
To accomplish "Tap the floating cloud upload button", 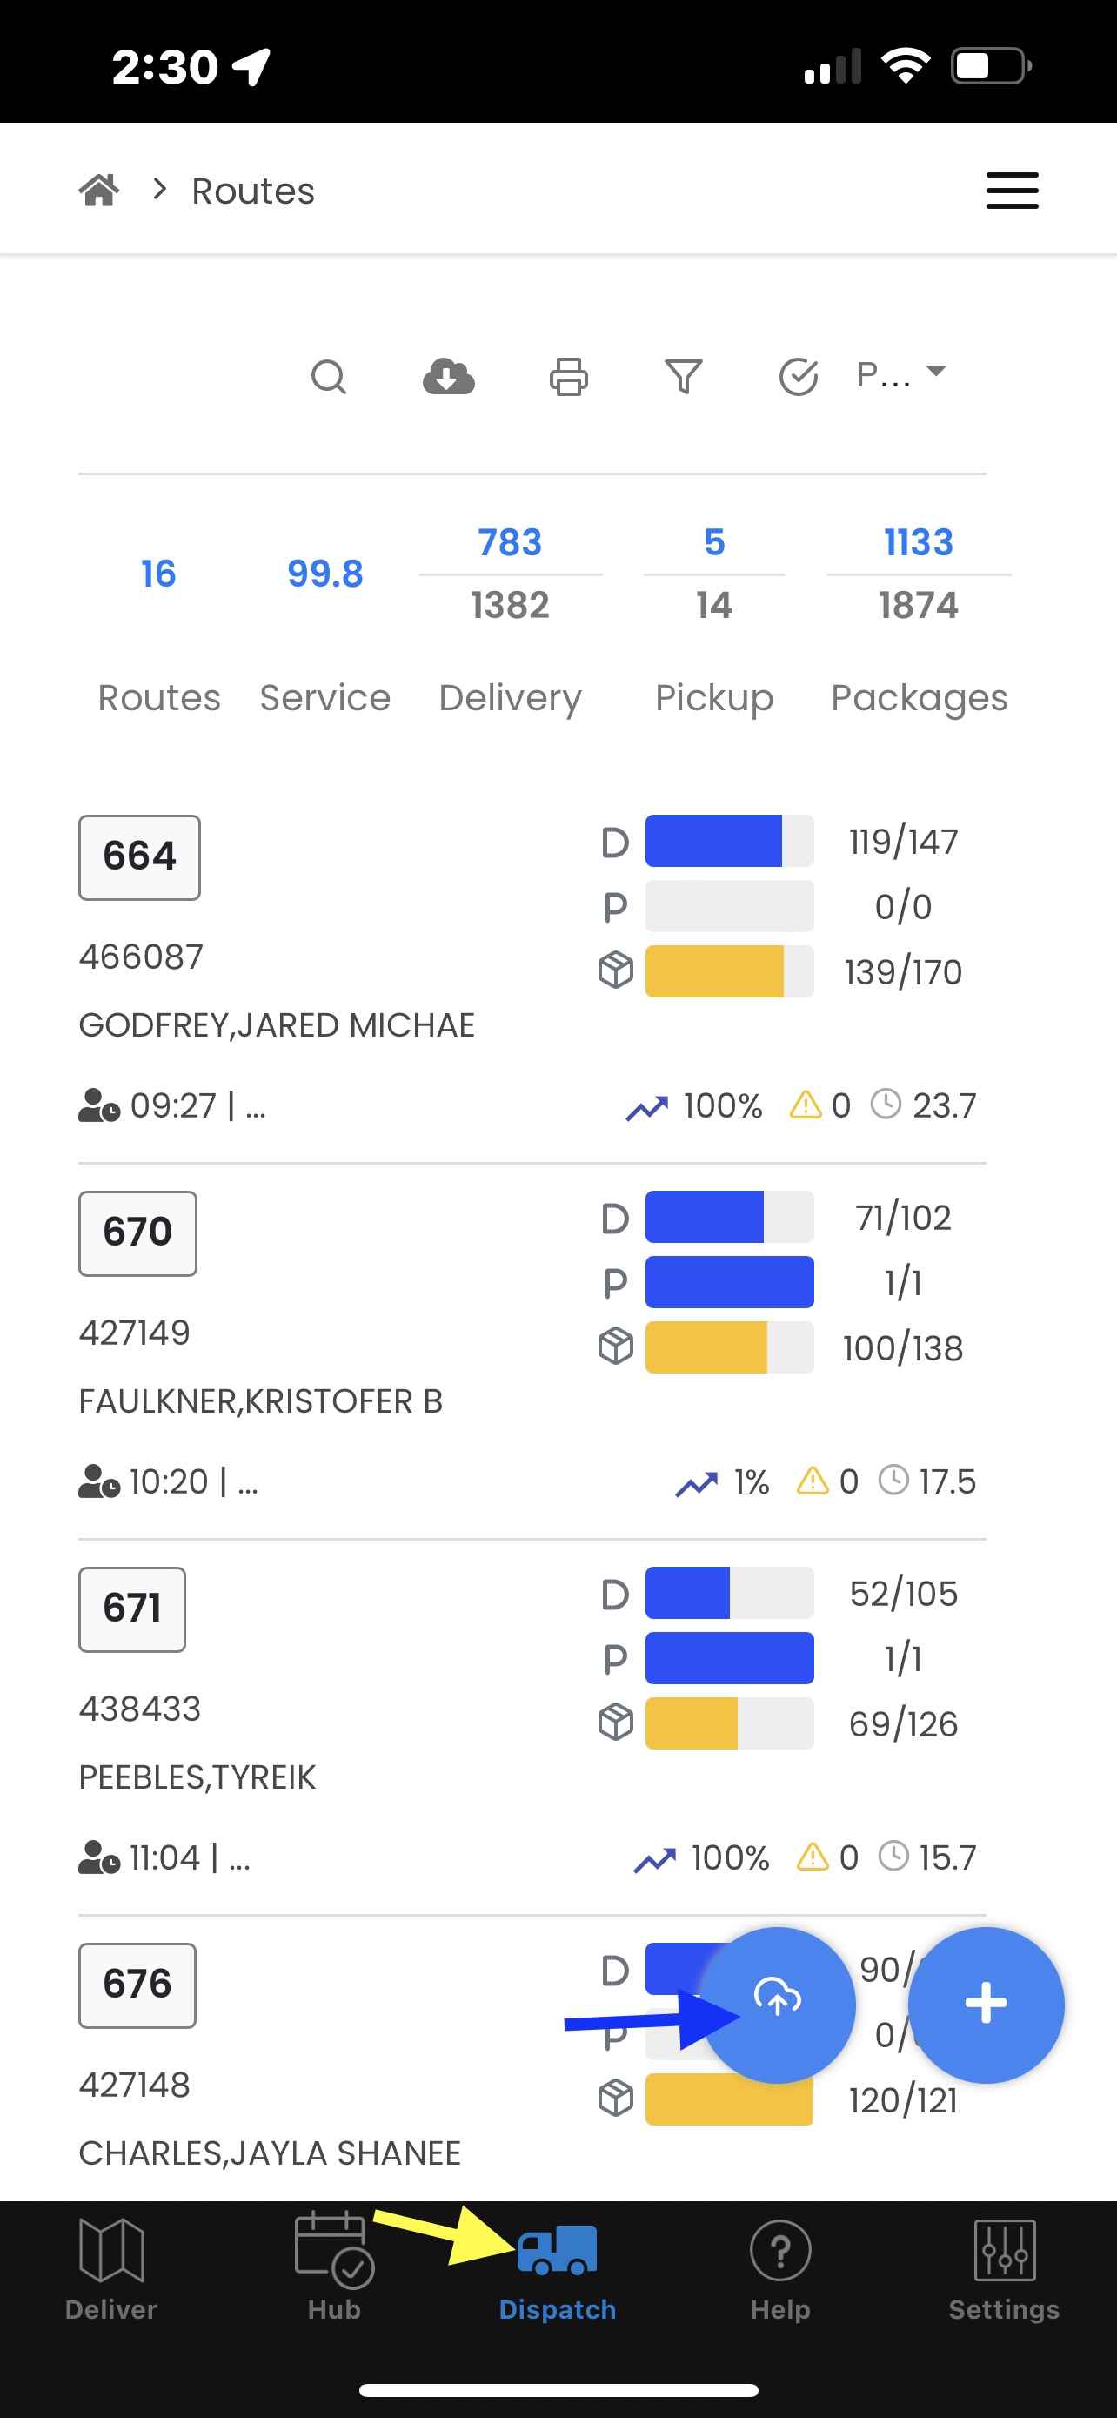I will click(778, 2004).
